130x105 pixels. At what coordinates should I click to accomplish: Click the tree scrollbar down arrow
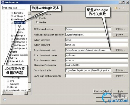point(29,90)
